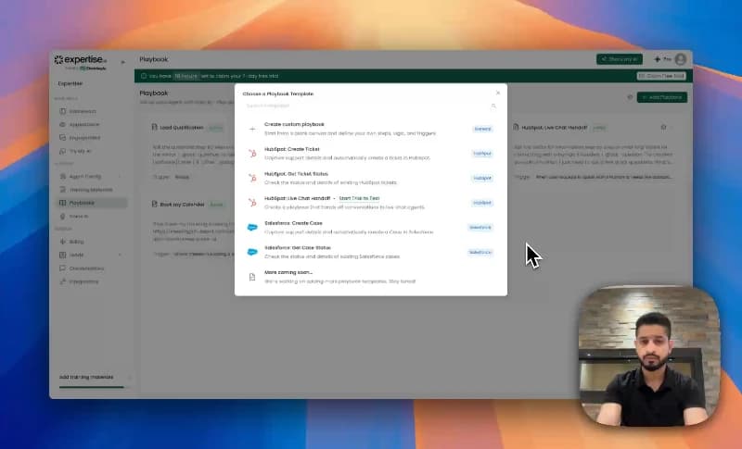Click Salesforce cloud icon beside Get Case Status
Screen dimensions: 742x449
[252, 251]
